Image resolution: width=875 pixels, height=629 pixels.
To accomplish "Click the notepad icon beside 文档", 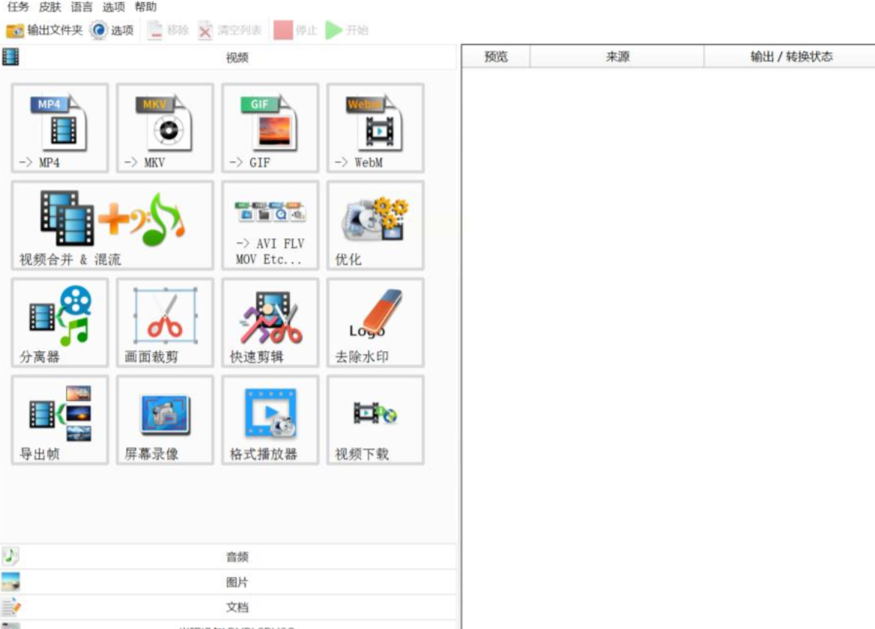I will 10,607.
